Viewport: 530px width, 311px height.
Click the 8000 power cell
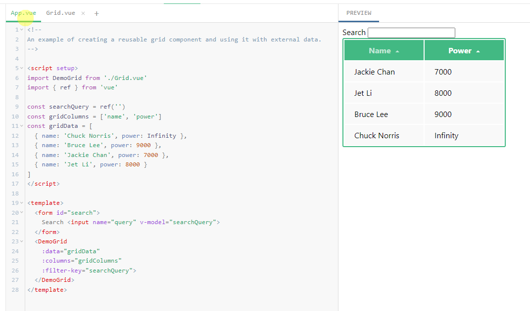[x=464, y=93]
